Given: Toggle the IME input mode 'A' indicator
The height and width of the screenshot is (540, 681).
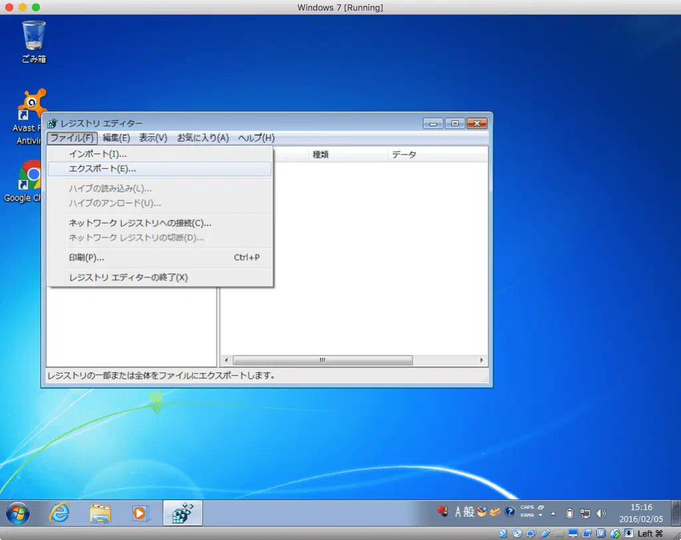Looking at the screenshot, I should pos(459,512).
